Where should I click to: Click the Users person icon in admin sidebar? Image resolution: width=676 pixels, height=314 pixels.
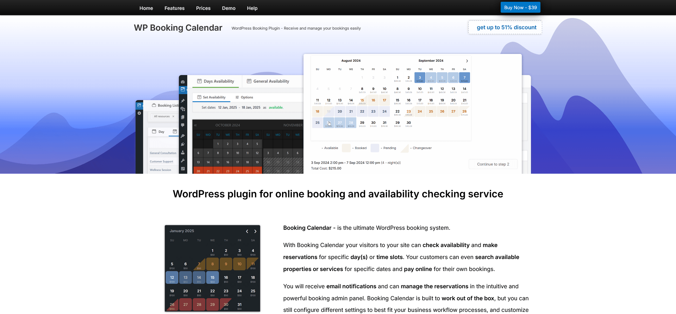tap(183, 153)
